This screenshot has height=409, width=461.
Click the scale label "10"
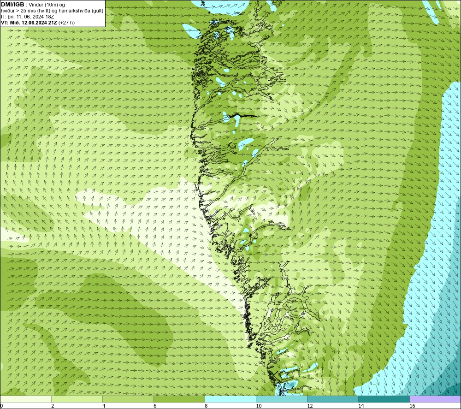[x=259, y=406]
